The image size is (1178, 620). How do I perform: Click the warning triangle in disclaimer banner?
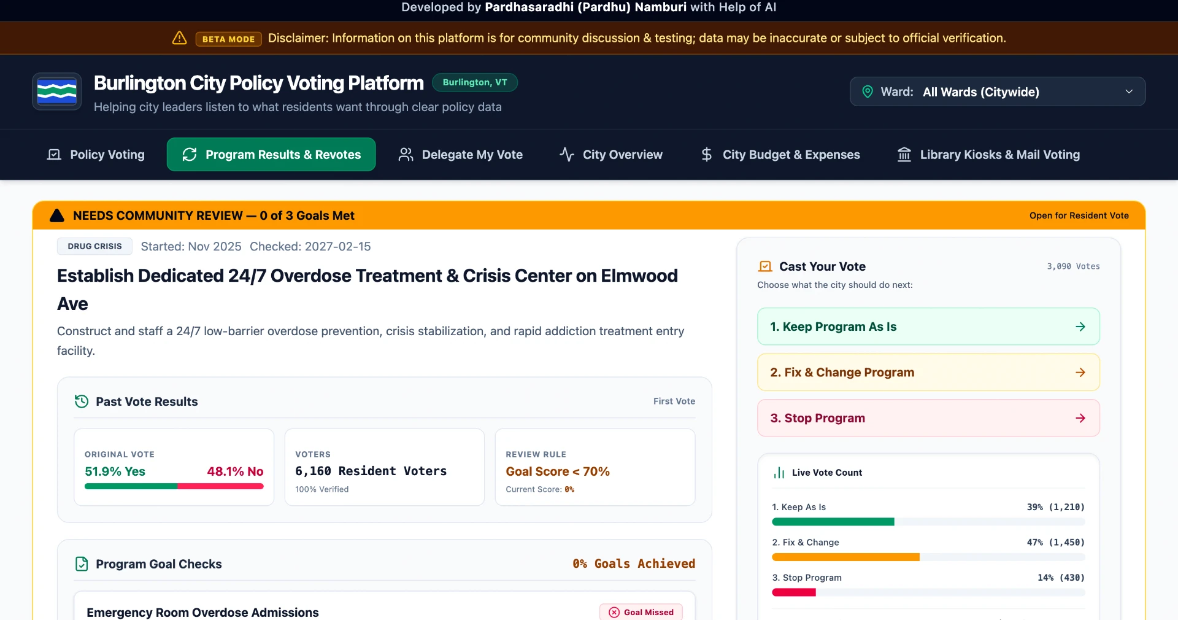[x=179, y=38]
